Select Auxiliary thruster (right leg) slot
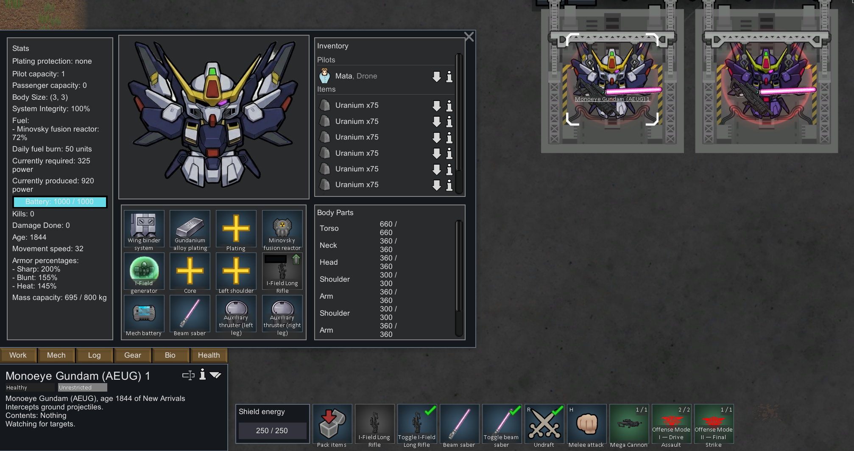Image resolution: width=854 pixels, height=451 pixels. (x=282, y=316)
